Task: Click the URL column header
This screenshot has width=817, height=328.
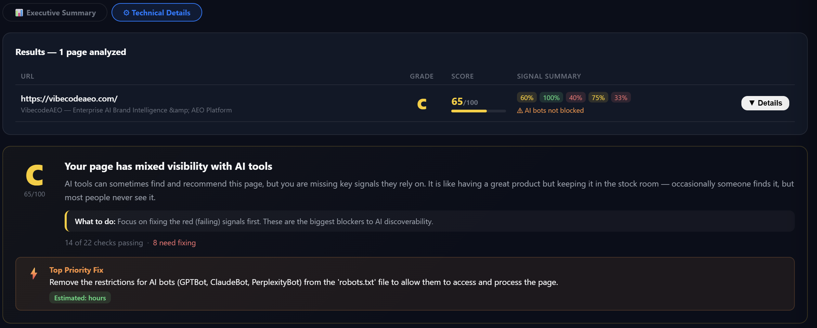Action: coord(27,76)
